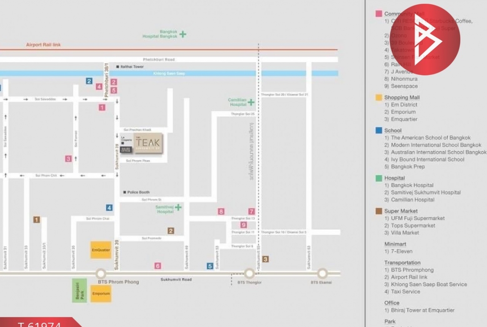Click the Italthai Tower square marker
This screenshot has width=487, height=327.
tap(118, 67)
